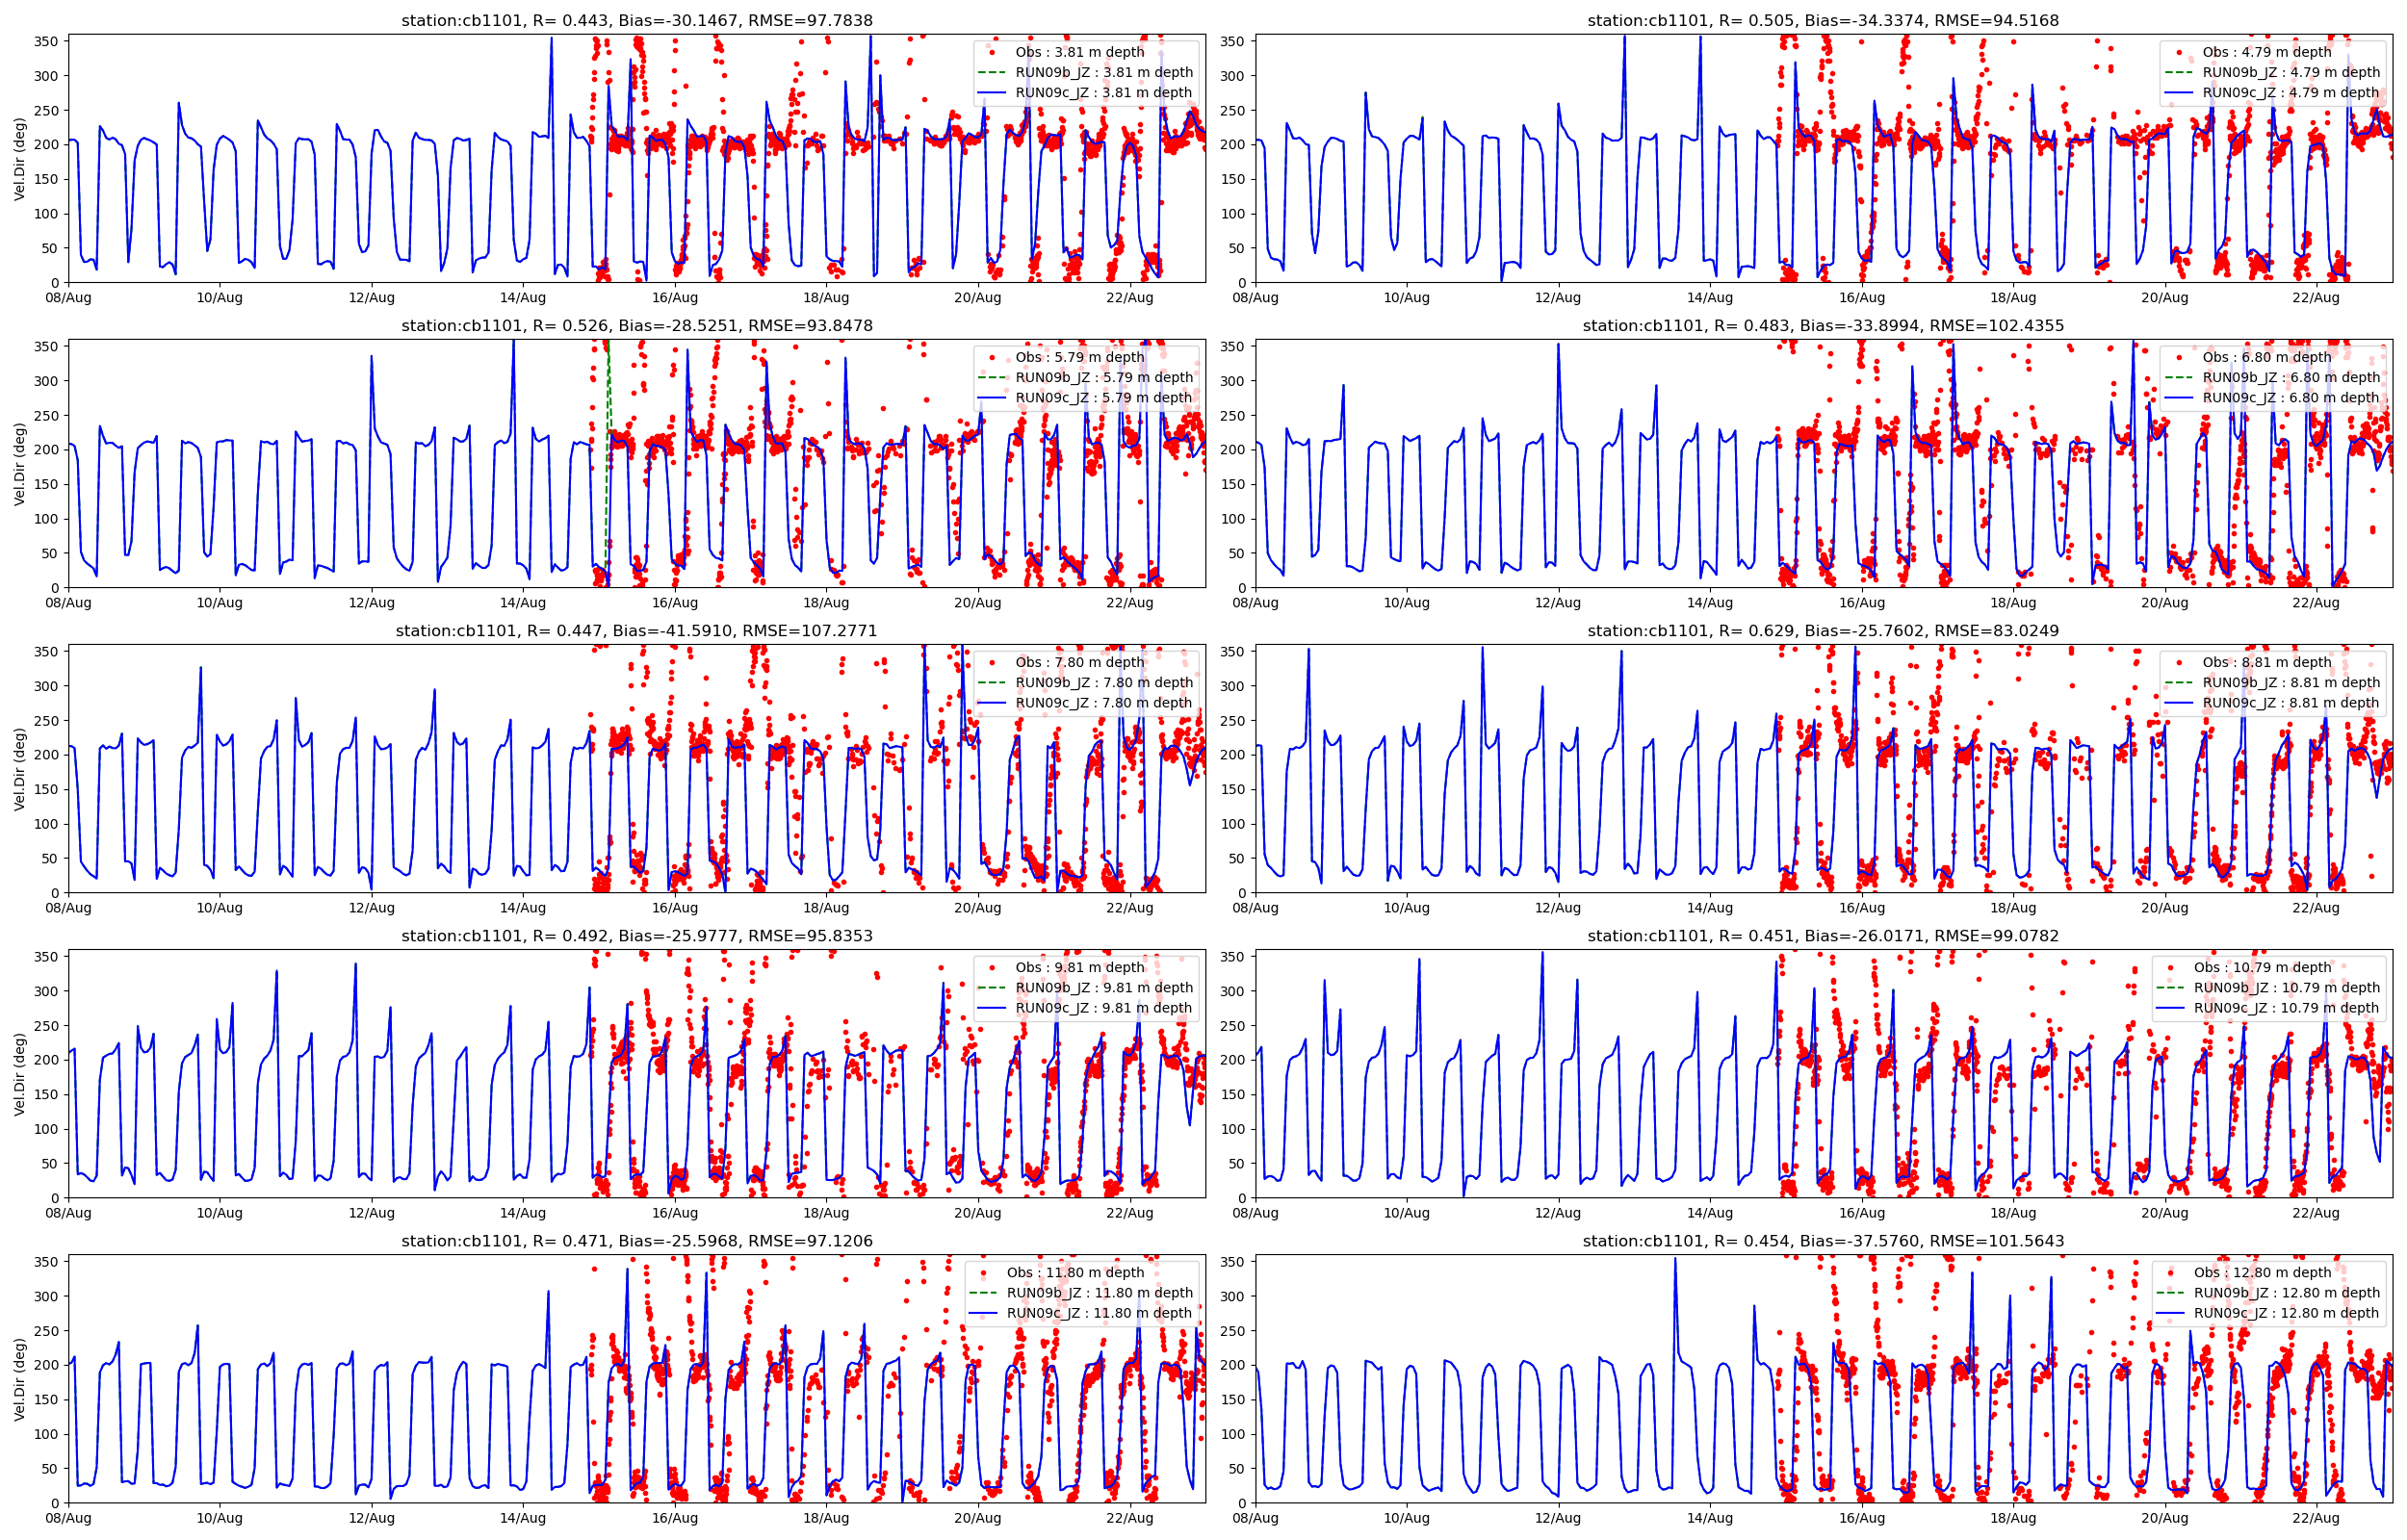
Task: Click the plot title showing RMSE=102.4355
Action: click(1823, 326)
